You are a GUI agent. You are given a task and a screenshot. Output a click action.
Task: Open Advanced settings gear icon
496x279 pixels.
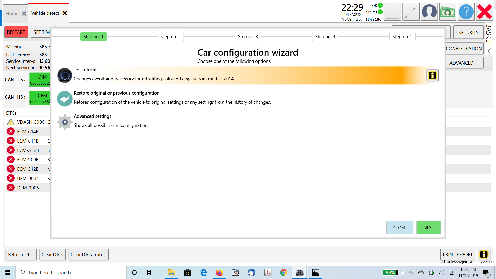[x=65, y=122]
